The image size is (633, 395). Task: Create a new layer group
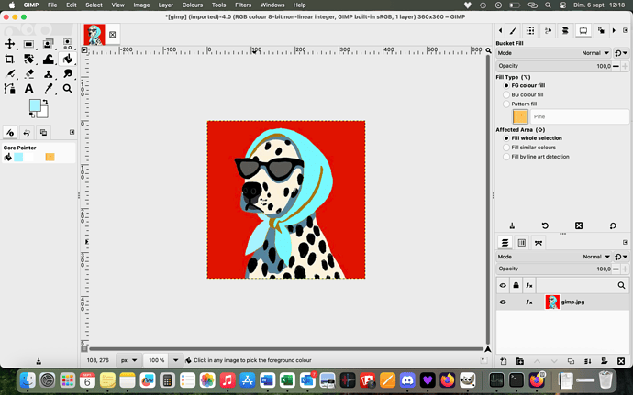pyautogui.click(x=520, y=361)
